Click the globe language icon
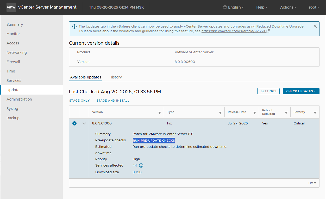 click(225, 7)
